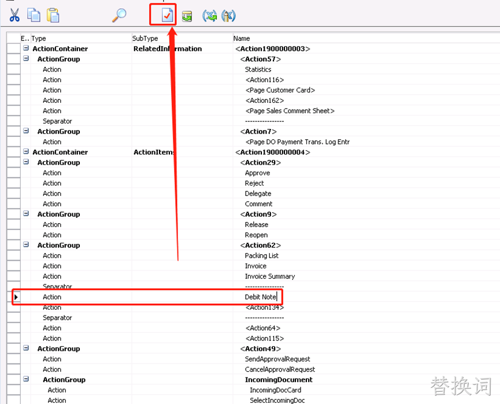Select the SelectIncomingDoc action name
This screenshot has width=500, height=404.
(277, 400)
